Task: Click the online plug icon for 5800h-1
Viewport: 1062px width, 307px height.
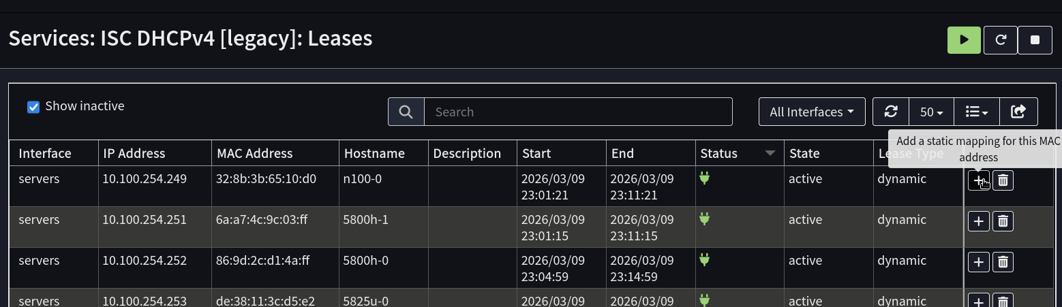Action: click(x=705, y=219)
